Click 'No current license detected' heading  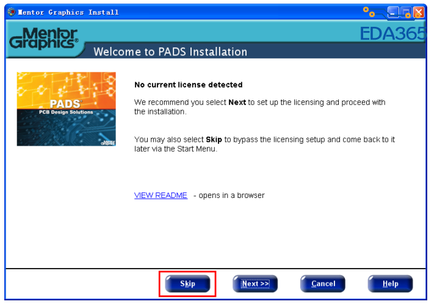pyautogui.click(x=189, y=85)
